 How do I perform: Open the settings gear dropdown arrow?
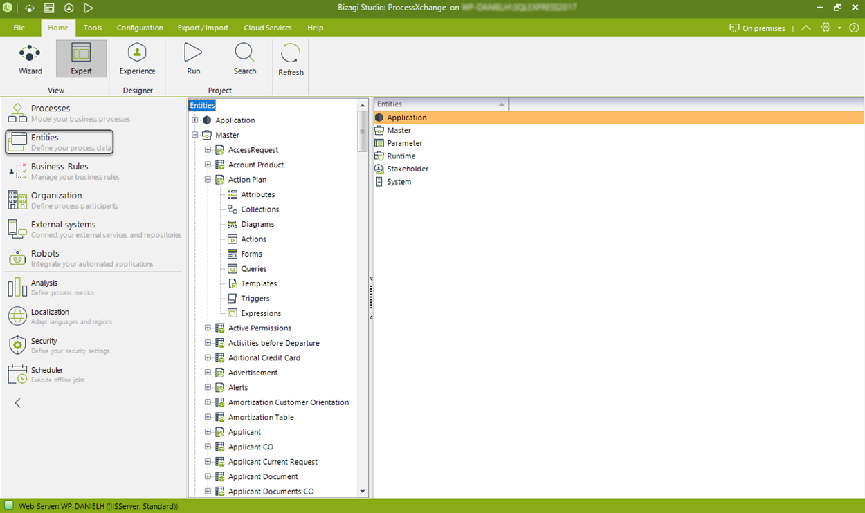pyautogui.click(x=839, y=28)
